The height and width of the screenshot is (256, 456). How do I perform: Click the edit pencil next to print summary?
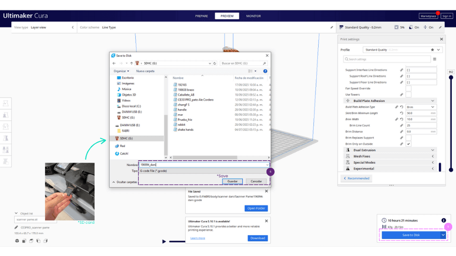[332, 27]
